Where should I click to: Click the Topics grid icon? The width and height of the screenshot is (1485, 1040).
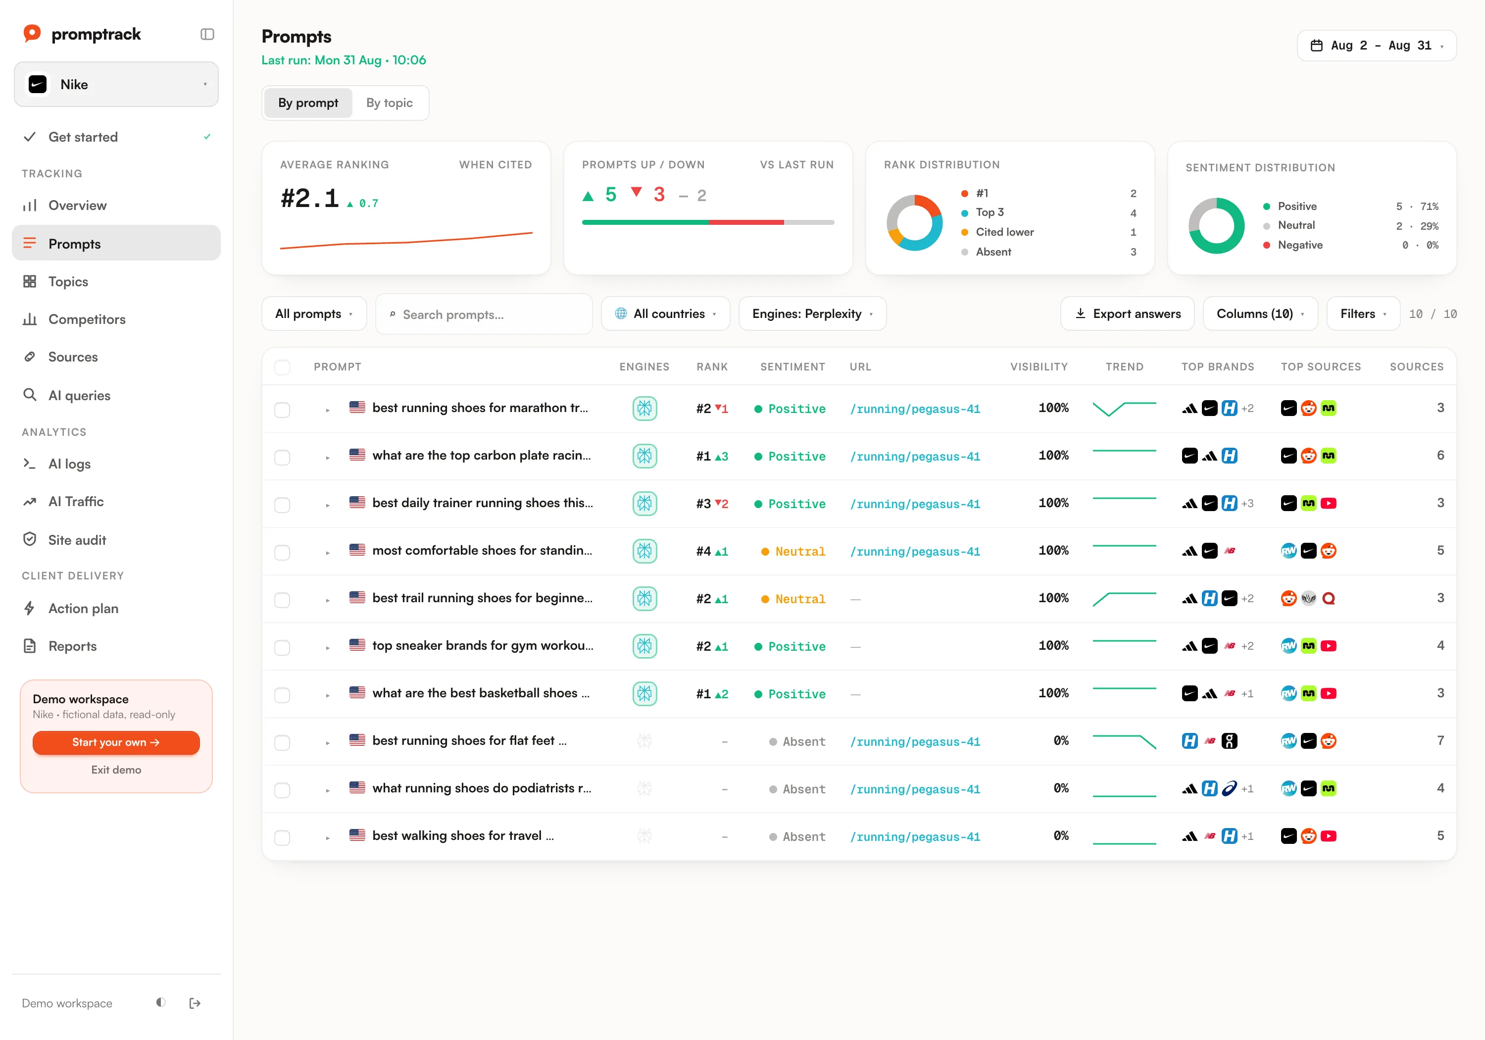point(30,281)
